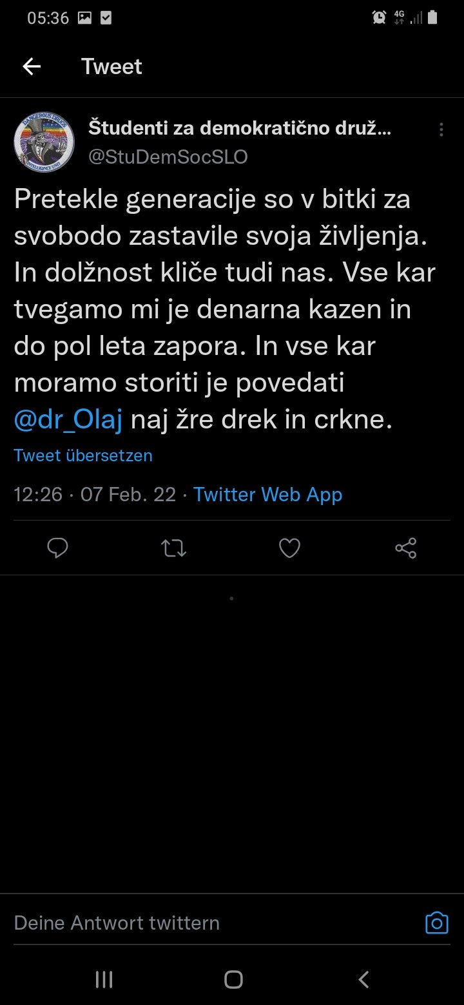Tap the tweet timestamp 12:26 · 07 Feb. 22
The image size is (464, 1005).
95,495
